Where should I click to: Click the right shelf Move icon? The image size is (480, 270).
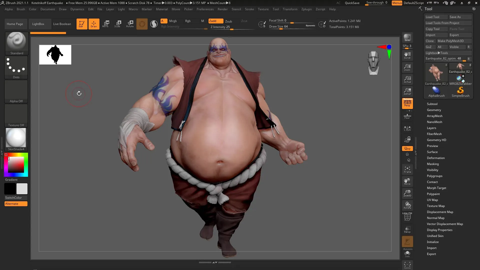[407, 181]
